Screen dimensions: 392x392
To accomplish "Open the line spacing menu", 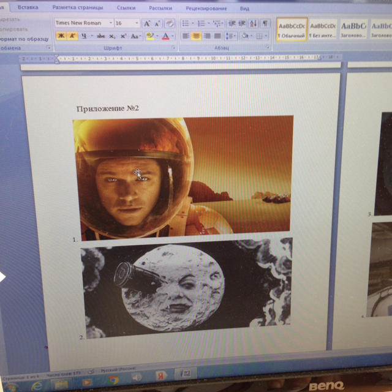I will point(230,36).
